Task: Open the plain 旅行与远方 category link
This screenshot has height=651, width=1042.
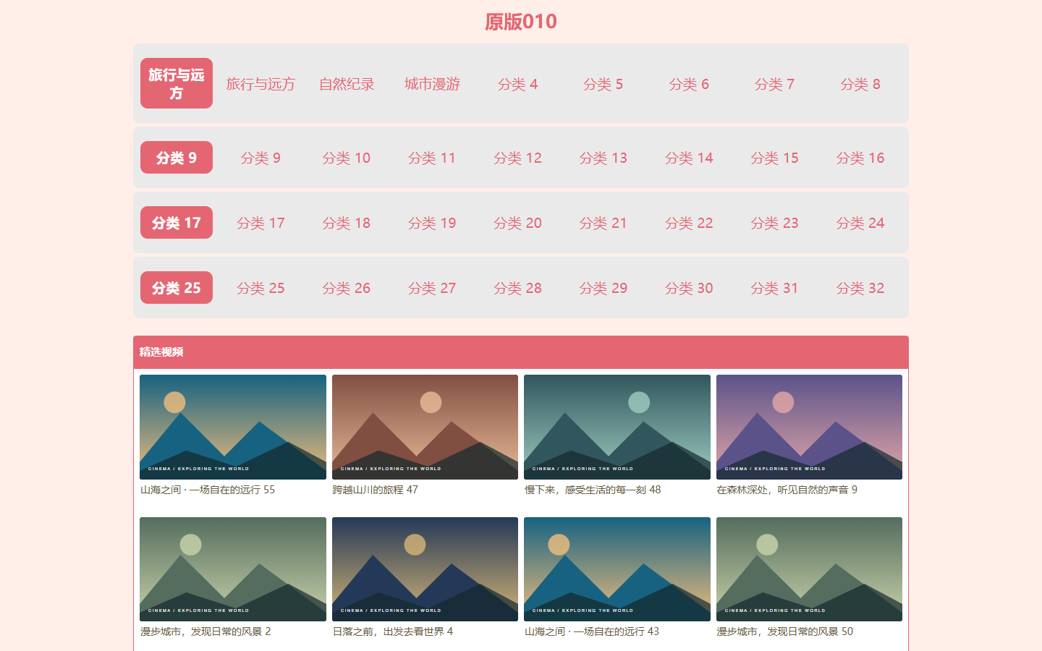Action: tap(260, 84)
